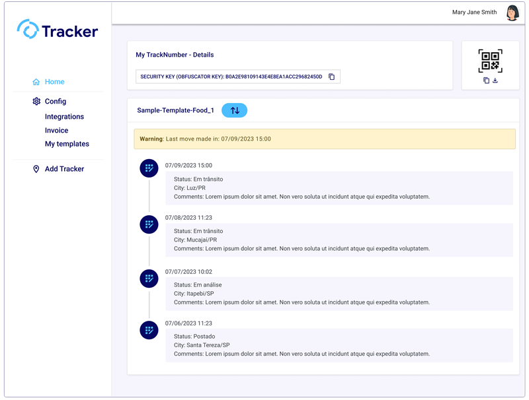Viewport: 529px width, 400px height.
Task: Click the security key field
Action: coord(235,77)
